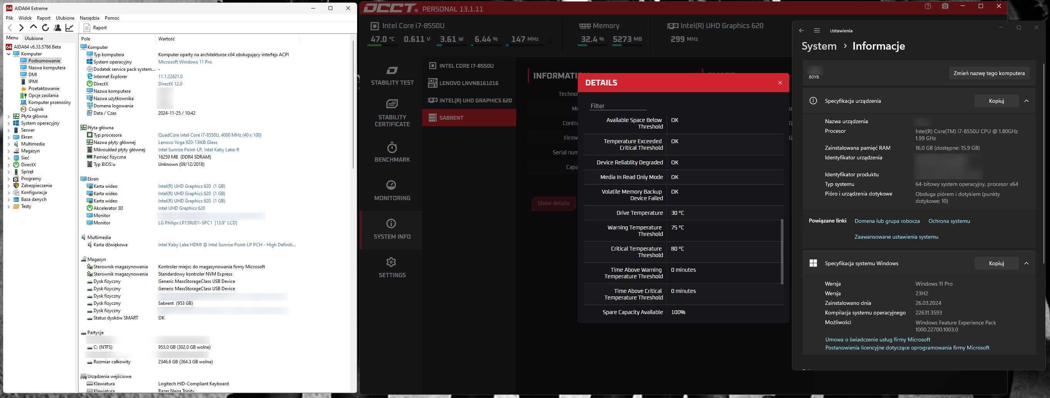Image resolution: width=1050 pixels, height=398 pixels.
Task: Open Domena lub grupa robocza link
Action: point(887,221)
